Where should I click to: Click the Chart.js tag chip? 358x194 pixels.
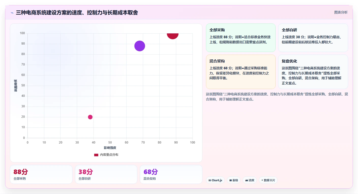pyautogui.click(x=215, y=180)
